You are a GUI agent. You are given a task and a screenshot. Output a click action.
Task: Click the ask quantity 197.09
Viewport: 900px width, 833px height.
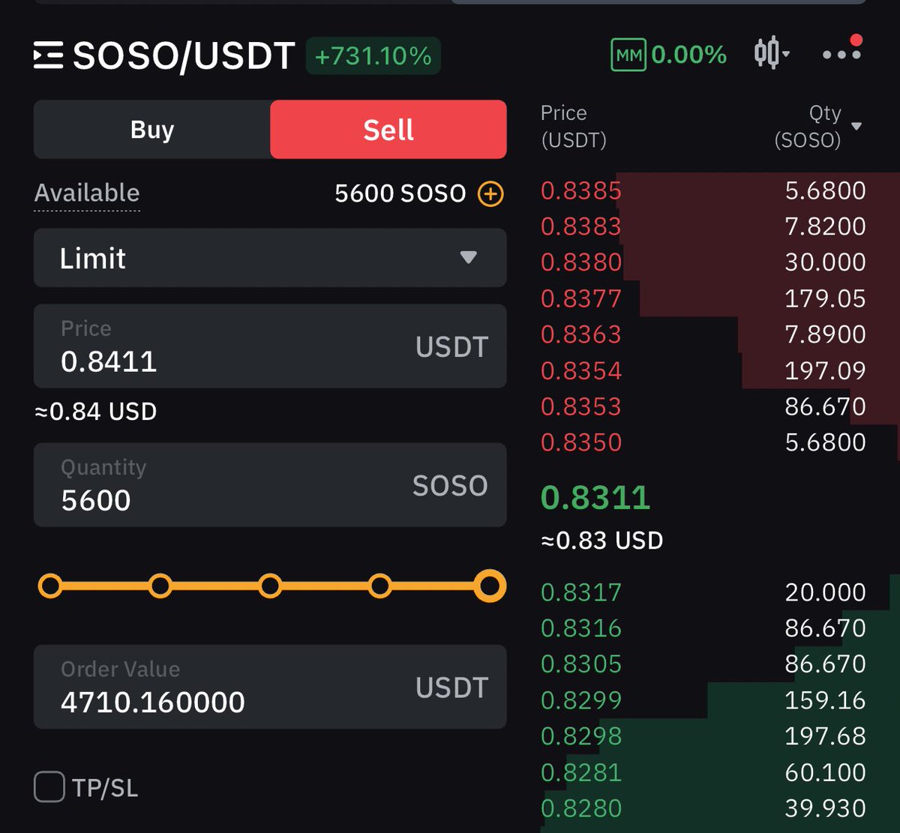click(x=826, y=370)
